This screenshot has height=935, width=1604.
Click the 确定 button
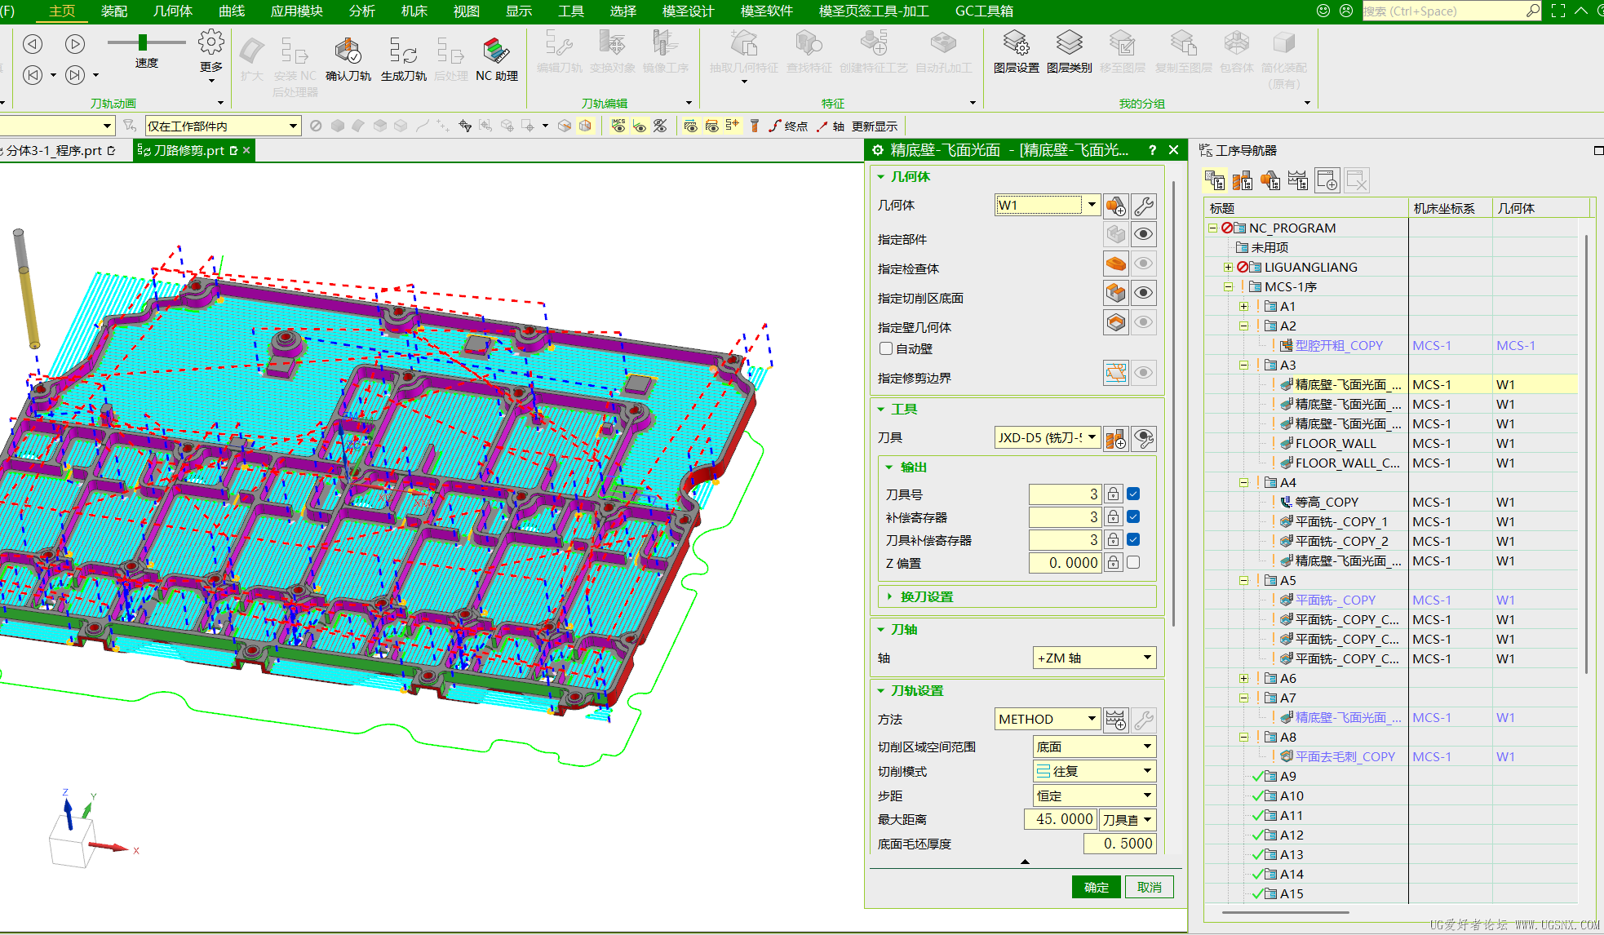(x=1096, y=887)
